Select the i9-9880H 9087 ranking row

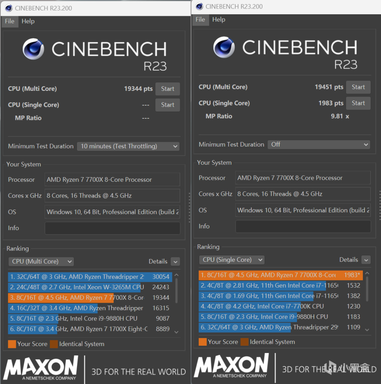[90, 318]
